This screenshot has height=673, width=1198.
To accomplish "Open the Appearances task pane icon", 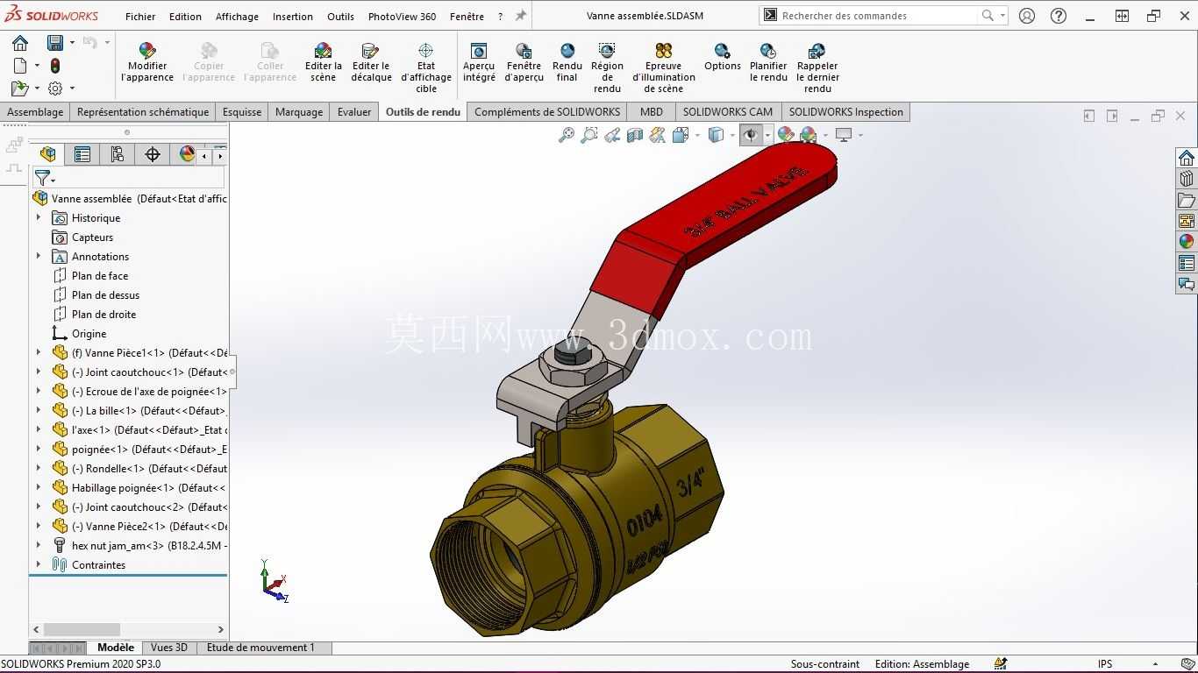I will click(x=1187, y=242).
